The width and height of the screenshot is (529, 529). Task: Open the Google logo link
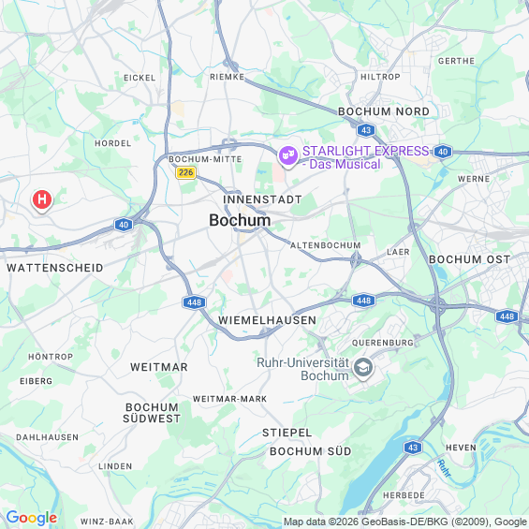[x=32, y=518]
